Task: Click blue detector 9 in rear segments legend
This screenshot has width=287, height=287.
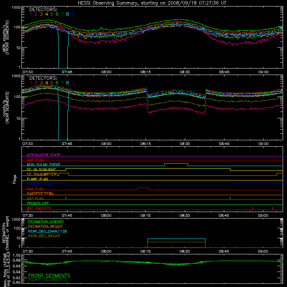Action: point(73,83)
